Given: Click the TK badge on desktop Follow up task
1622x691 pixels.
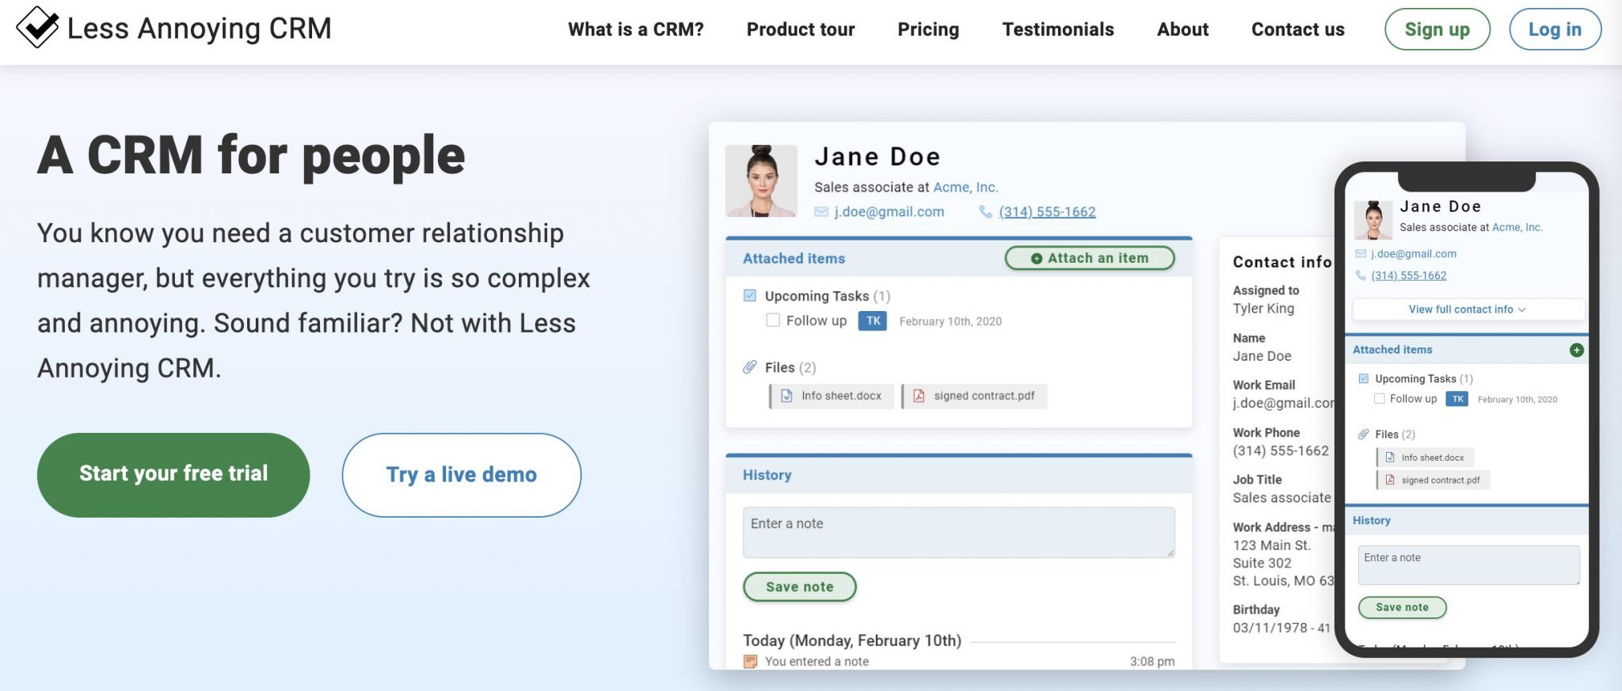Looking at the screenshot, I should pos(873,321).
